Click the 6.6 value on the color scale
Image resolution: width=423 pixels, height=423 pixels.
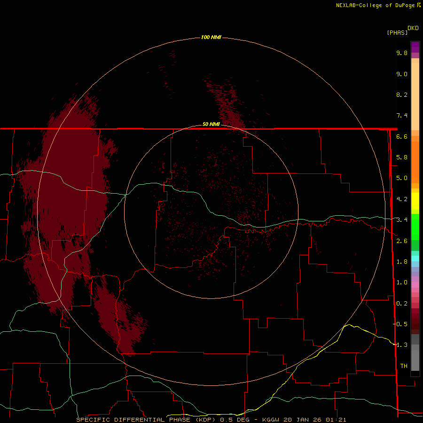pyautogui.click(x=402, y=136)
